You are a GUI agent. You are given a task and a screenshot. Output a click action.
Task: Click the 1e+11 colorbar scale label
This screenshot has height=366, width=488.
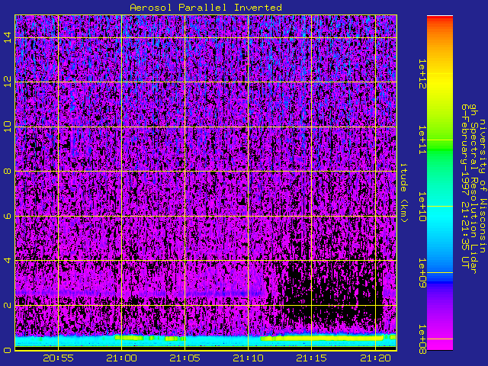coord(422,140)
